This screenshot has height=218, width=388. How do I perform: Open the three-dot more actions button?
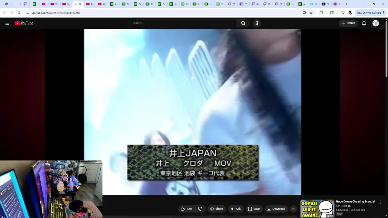[293, 209]
